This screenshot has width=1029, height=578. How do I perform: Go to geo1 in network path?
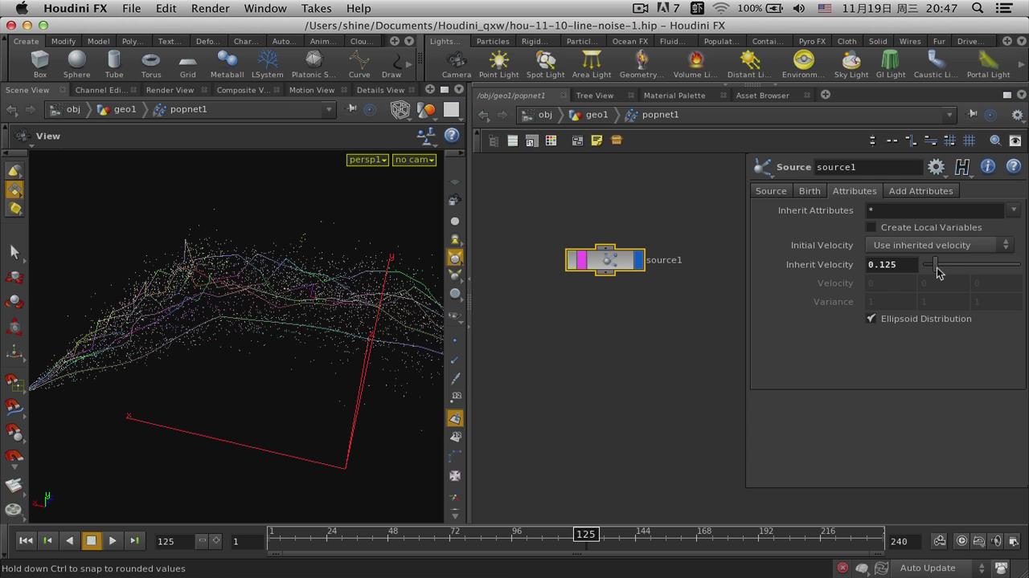[588, 115]
